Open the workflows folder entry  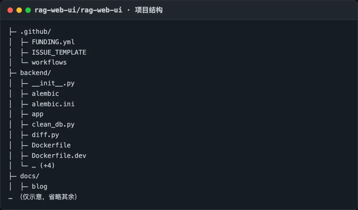[x=49, y=63]
